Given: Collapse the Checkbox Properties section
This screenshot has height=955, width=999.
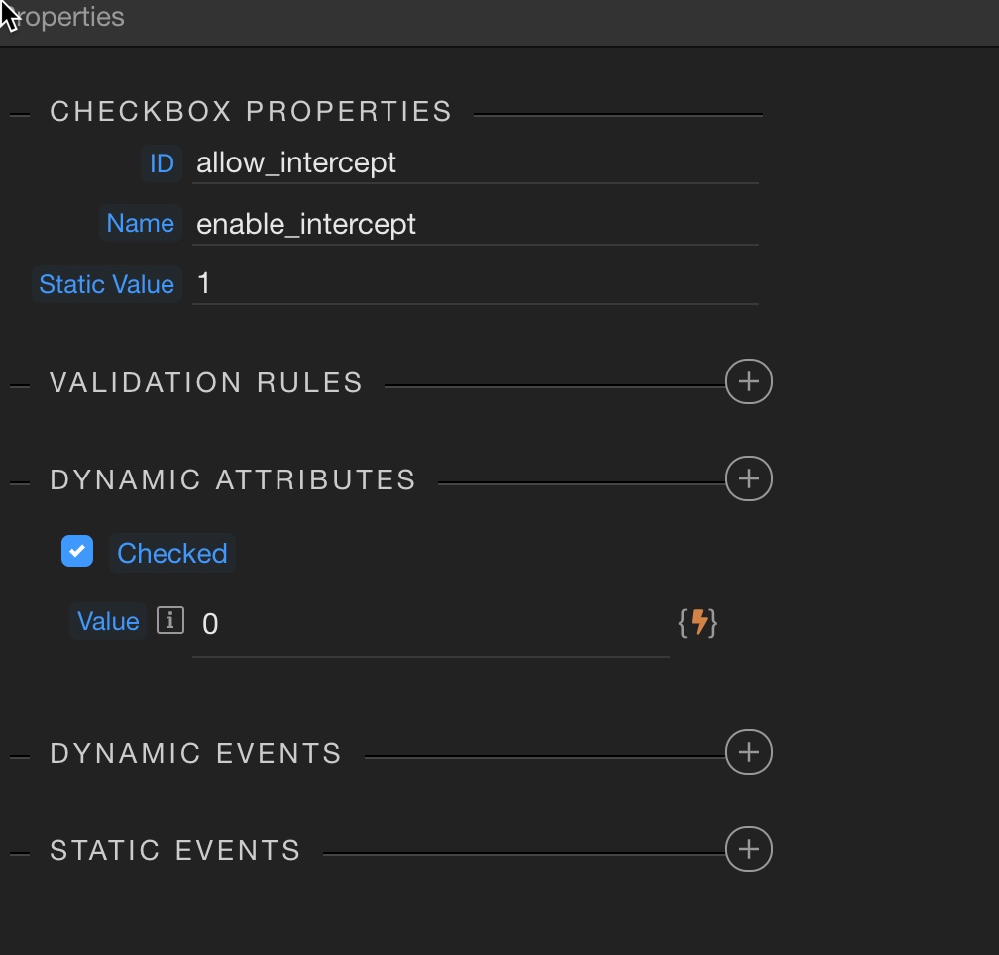Looking at the screenshot, I should pyautogui.click(x=20, y=114).
